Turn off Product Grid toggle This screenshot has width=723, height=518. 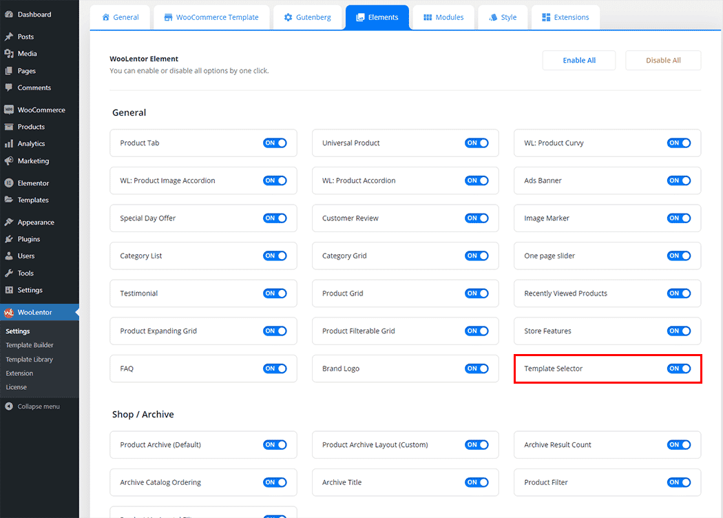tap(476, 293)
